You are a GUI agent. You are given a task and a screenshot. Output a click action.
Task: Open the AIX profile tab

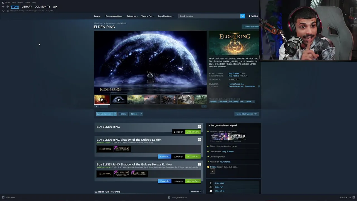(55, 7)
